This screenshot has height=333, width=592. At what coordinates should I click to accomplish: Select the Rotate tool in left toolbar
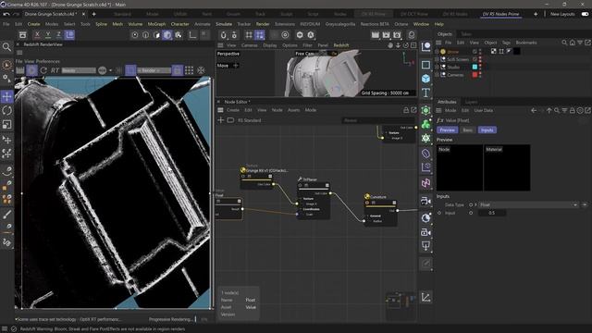(6, 111)
